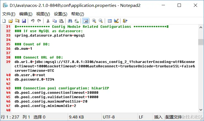Cut selection with the scissors icon
204x121 pixels.
(x=48, y=21)
